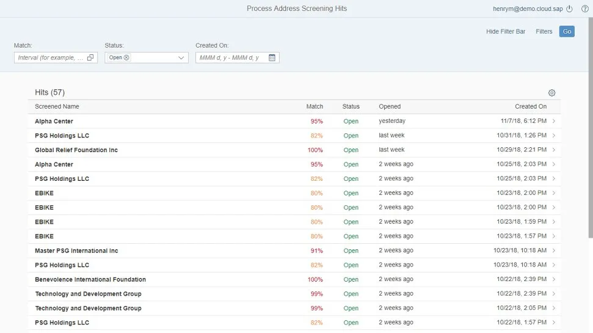
Task: Navigate into Master PSG International Inc row
Action: (x=553, y=251)
